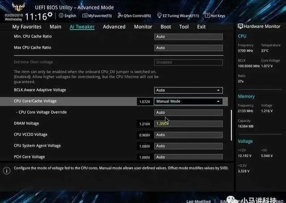Click the Hot Keys question mark icon
Viewport: 286px width, 203px height.
pyautogui.click(x=207, y=16)
